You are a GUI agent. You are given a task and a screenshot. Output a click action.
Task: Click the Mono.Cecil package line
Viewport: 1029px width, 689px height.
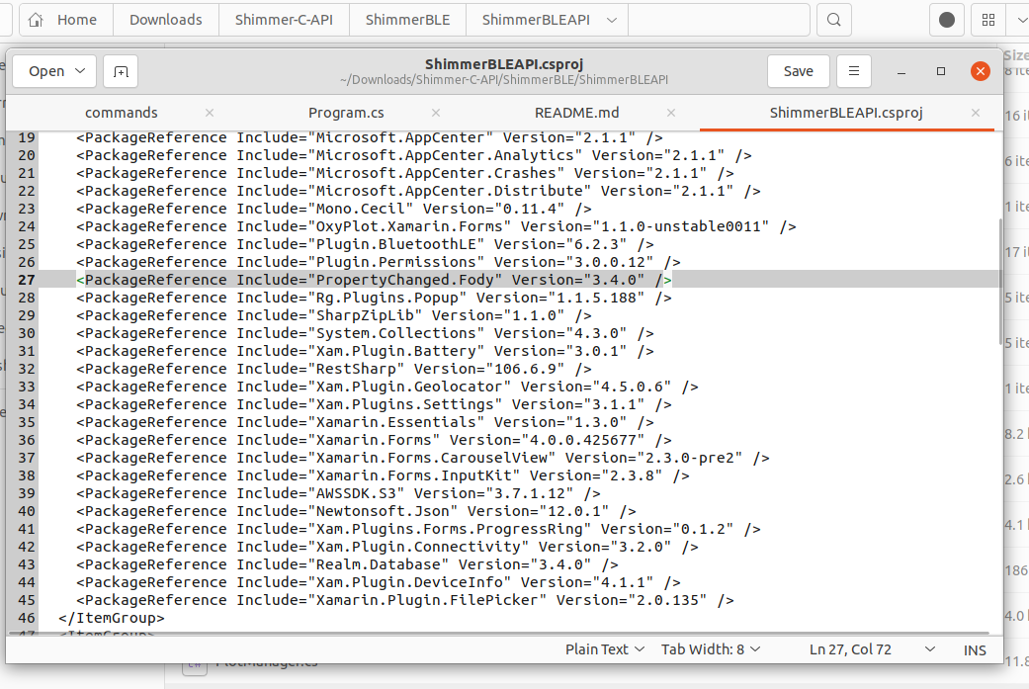[x=334, y=209]
